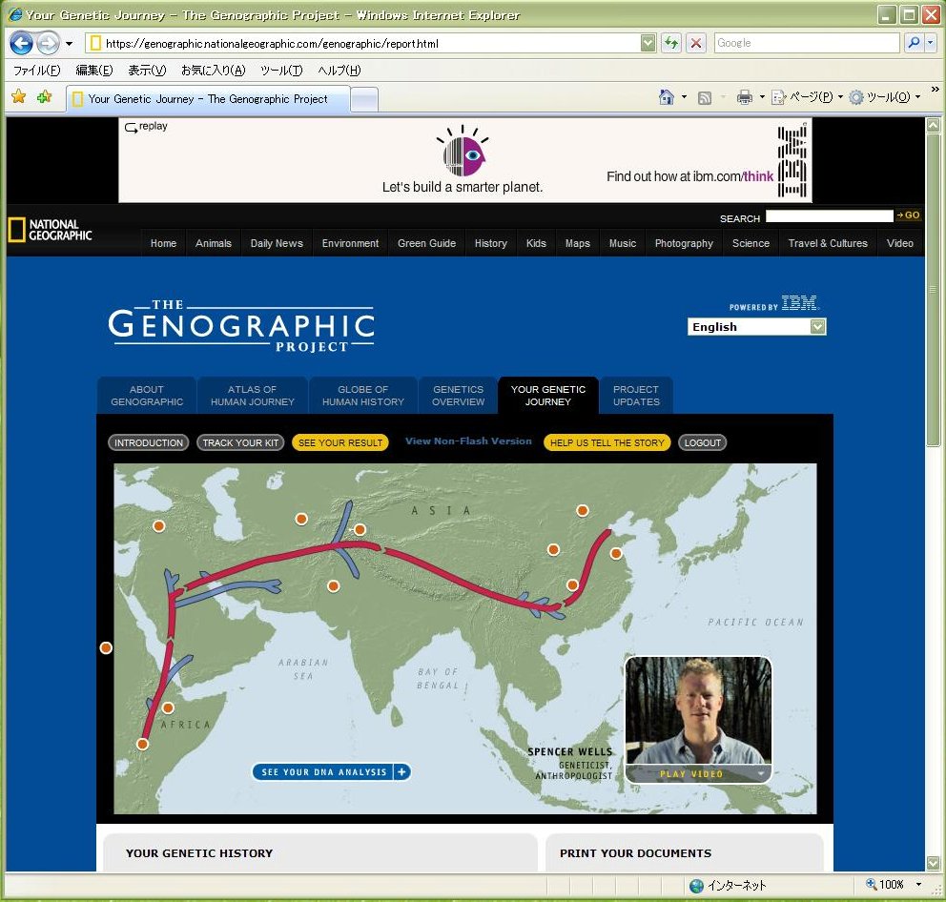
Task: Open the ページ(P) command menu
Action: (x=807, y=97)
